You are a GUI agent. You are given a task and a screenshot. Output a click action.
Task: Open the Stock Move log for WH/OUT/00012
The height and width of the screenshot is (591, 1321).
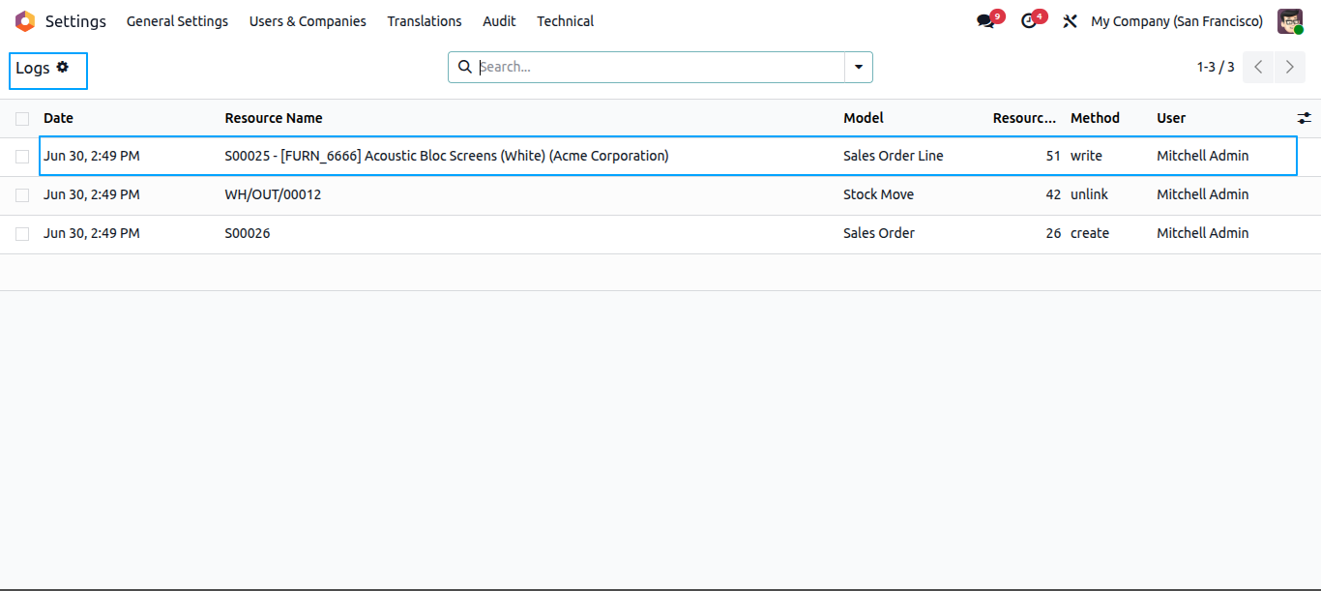coord(660,195)
